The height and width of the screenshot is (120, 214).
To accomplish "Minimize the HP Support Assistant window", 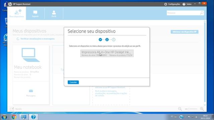I will 195,4.
